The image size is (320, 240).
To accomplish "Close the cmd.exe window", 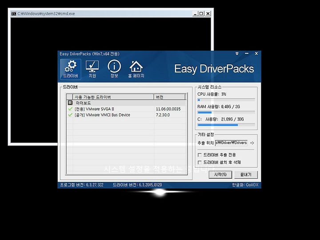I will click(x=208, y=14).
